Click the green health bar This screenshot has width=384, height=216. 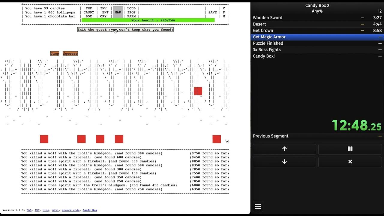[148, 20]
